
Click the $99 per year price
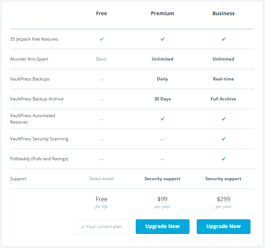point(162,202)
